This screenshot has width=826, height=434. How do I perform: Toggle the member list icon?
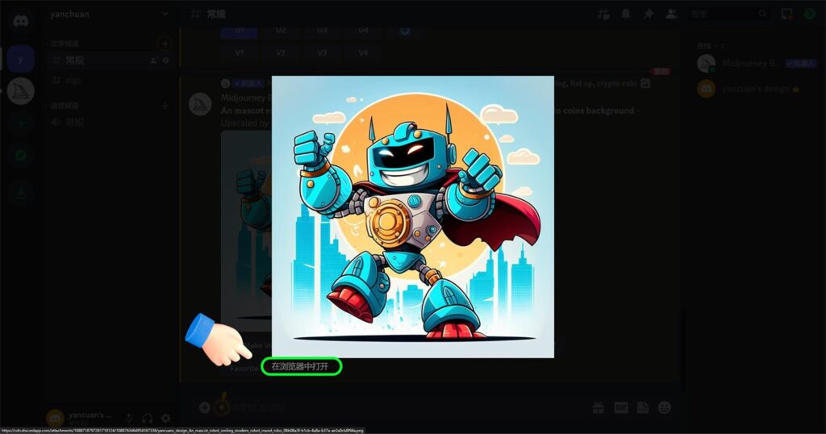670,14
